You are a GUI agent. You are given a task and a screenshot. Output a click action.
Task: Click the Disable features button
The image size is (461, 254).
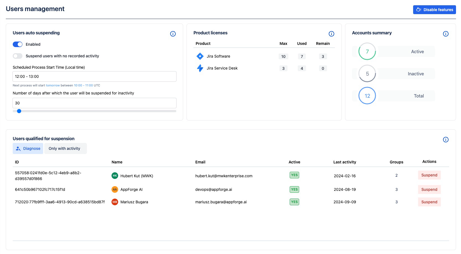(x=434, y=10)
